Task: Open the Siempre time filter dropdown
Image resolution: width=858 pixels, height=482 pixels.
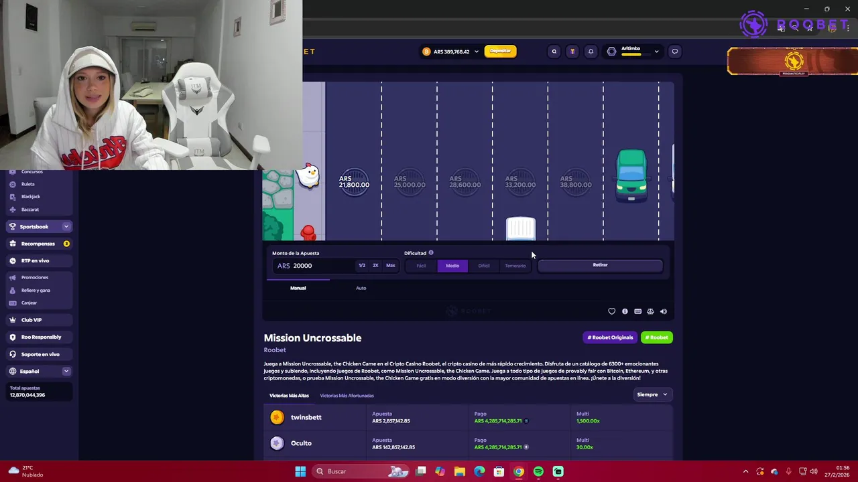Action: coord(652,395)
